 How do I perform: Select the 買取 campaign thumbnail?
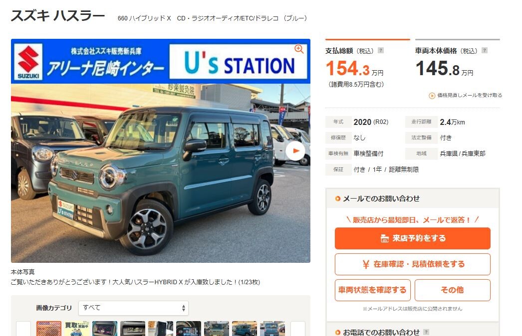click(77, 329)
